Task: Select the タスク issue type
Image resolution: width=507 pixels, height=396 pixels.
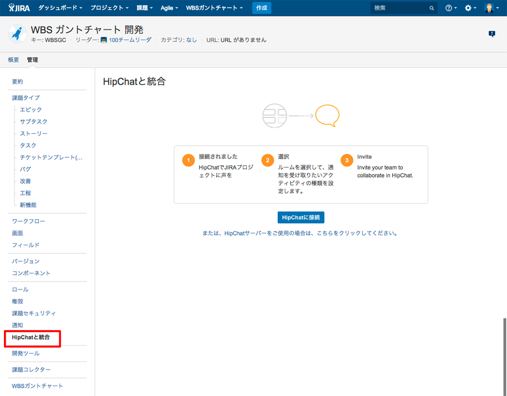Action: tap(28, 146)
